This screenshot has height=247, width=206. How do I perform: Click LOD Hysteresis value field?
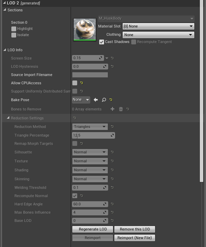coord(90,66)
